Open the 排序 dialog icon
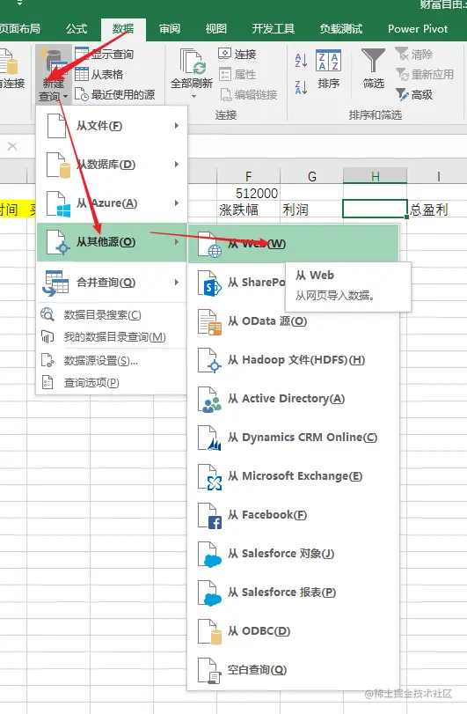Image resolution: width=467 pixels, height=714 pixels. tap(328, 61)
